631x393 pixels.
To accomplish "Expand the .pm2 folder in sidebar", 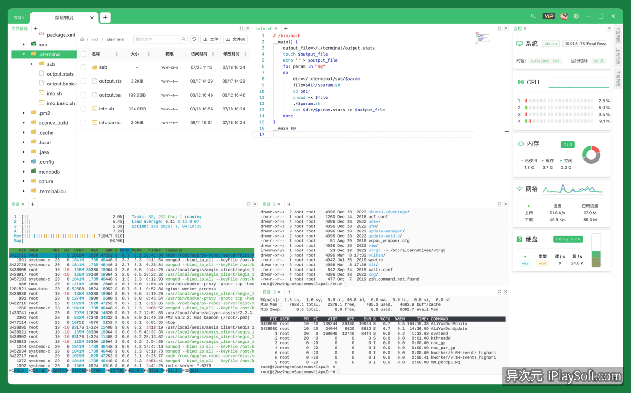I will pos(24,113).
